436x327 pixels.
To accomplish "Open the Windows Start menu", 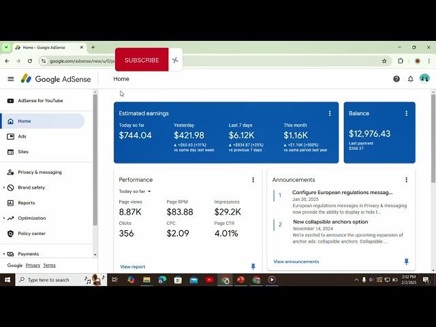I will tap(7, 280).
